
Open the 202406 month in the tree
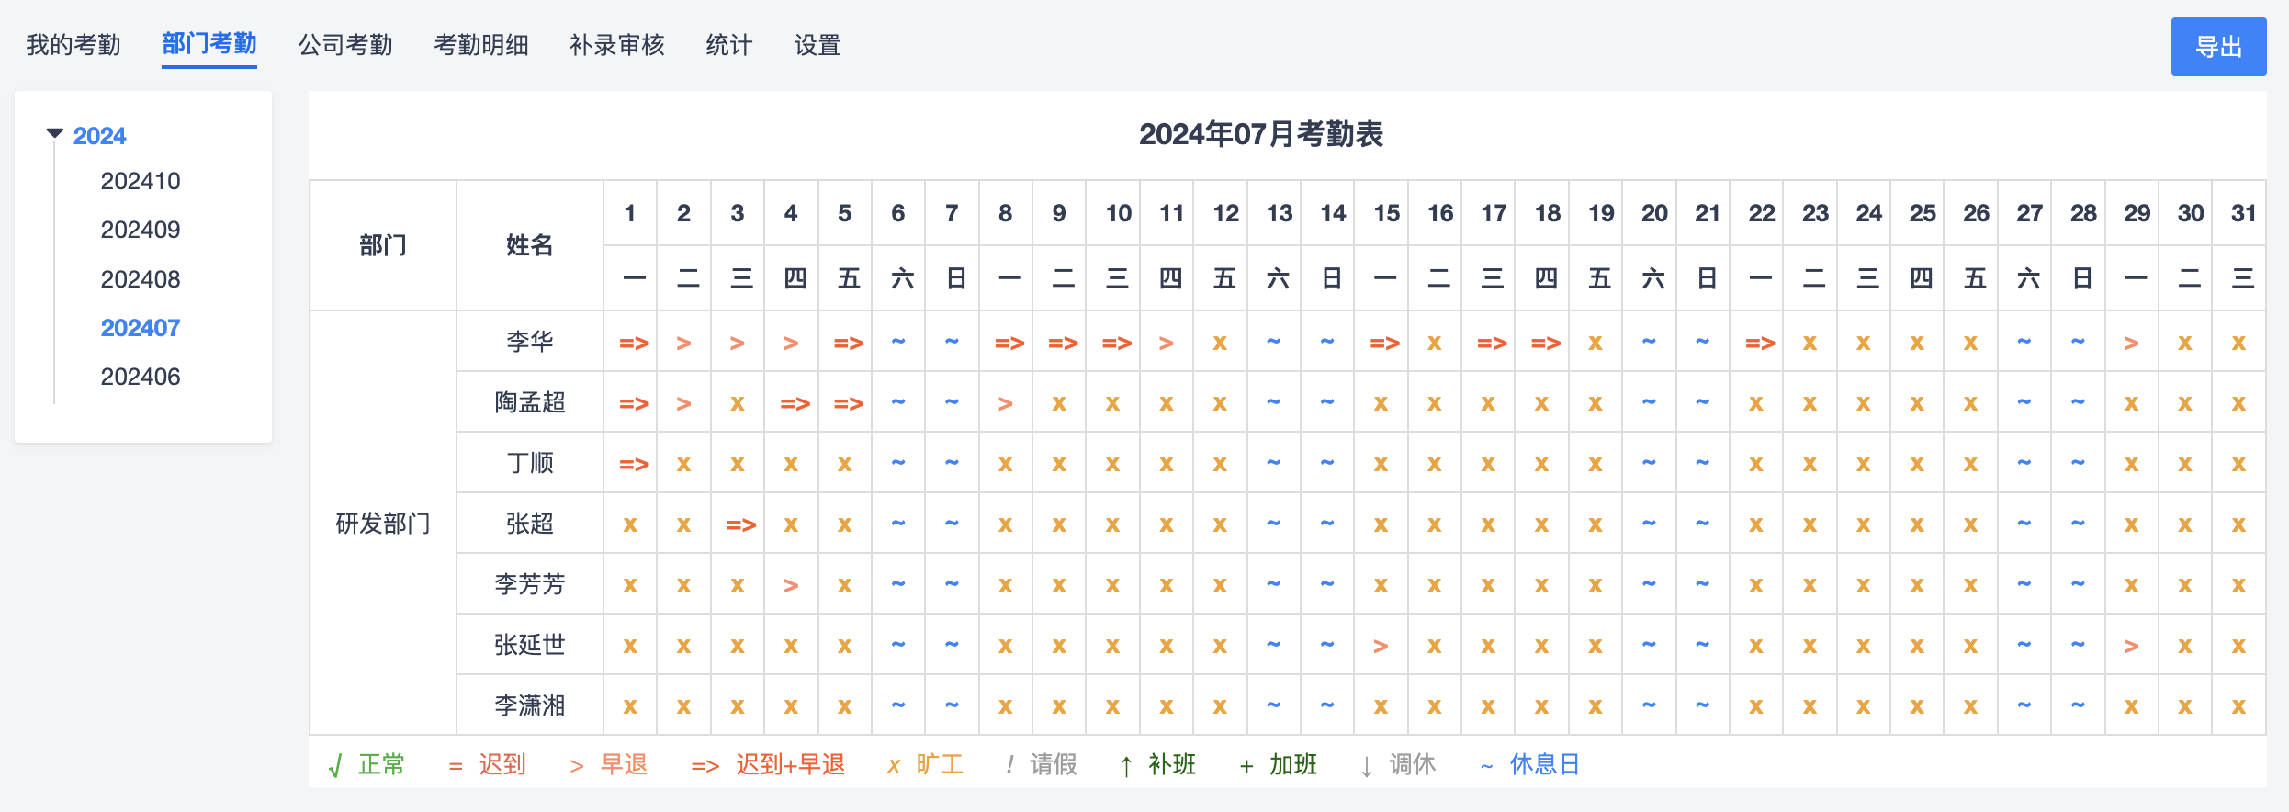[x=141, y=377]
